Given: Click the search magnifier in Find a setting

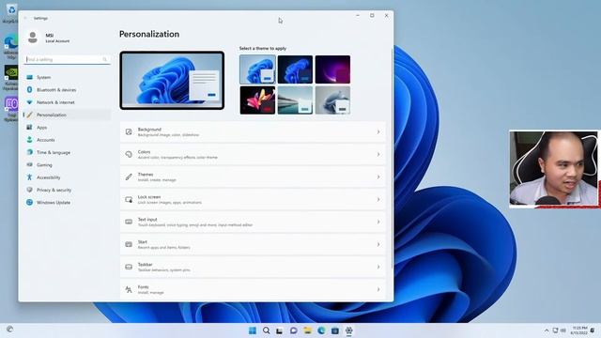Looking at the screenshot, I should [x=104, y=59].
